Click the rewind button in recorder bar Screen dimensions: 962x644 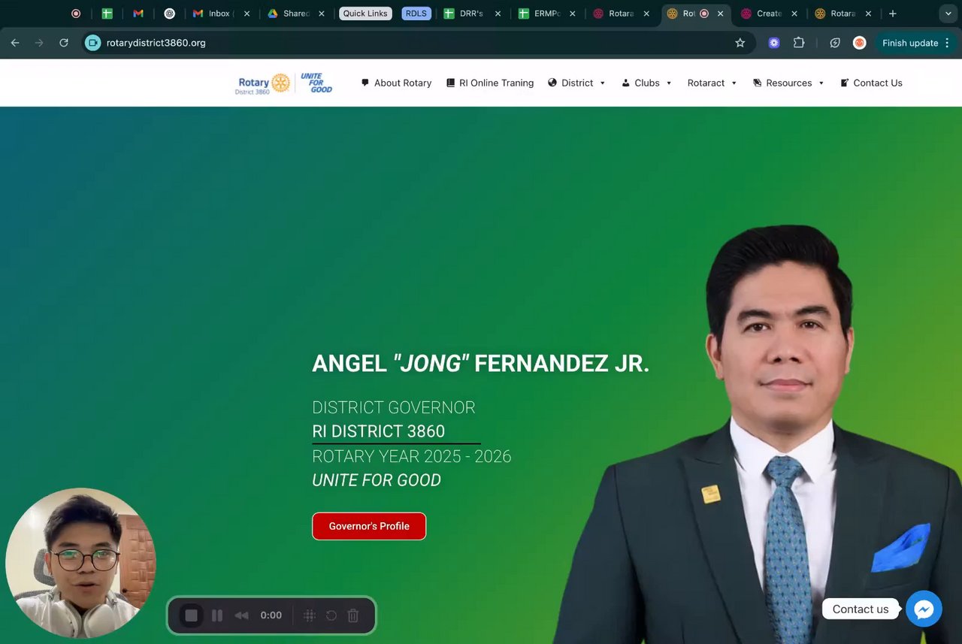tap(241, 615)
